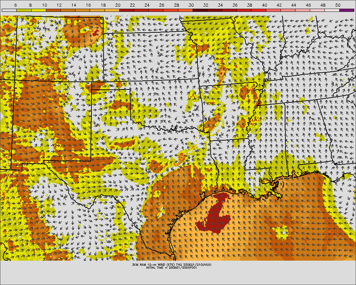Pick the legend swatch between 18 and 20
This screenshot has width=356, height=285.
(x=112, y=10)
